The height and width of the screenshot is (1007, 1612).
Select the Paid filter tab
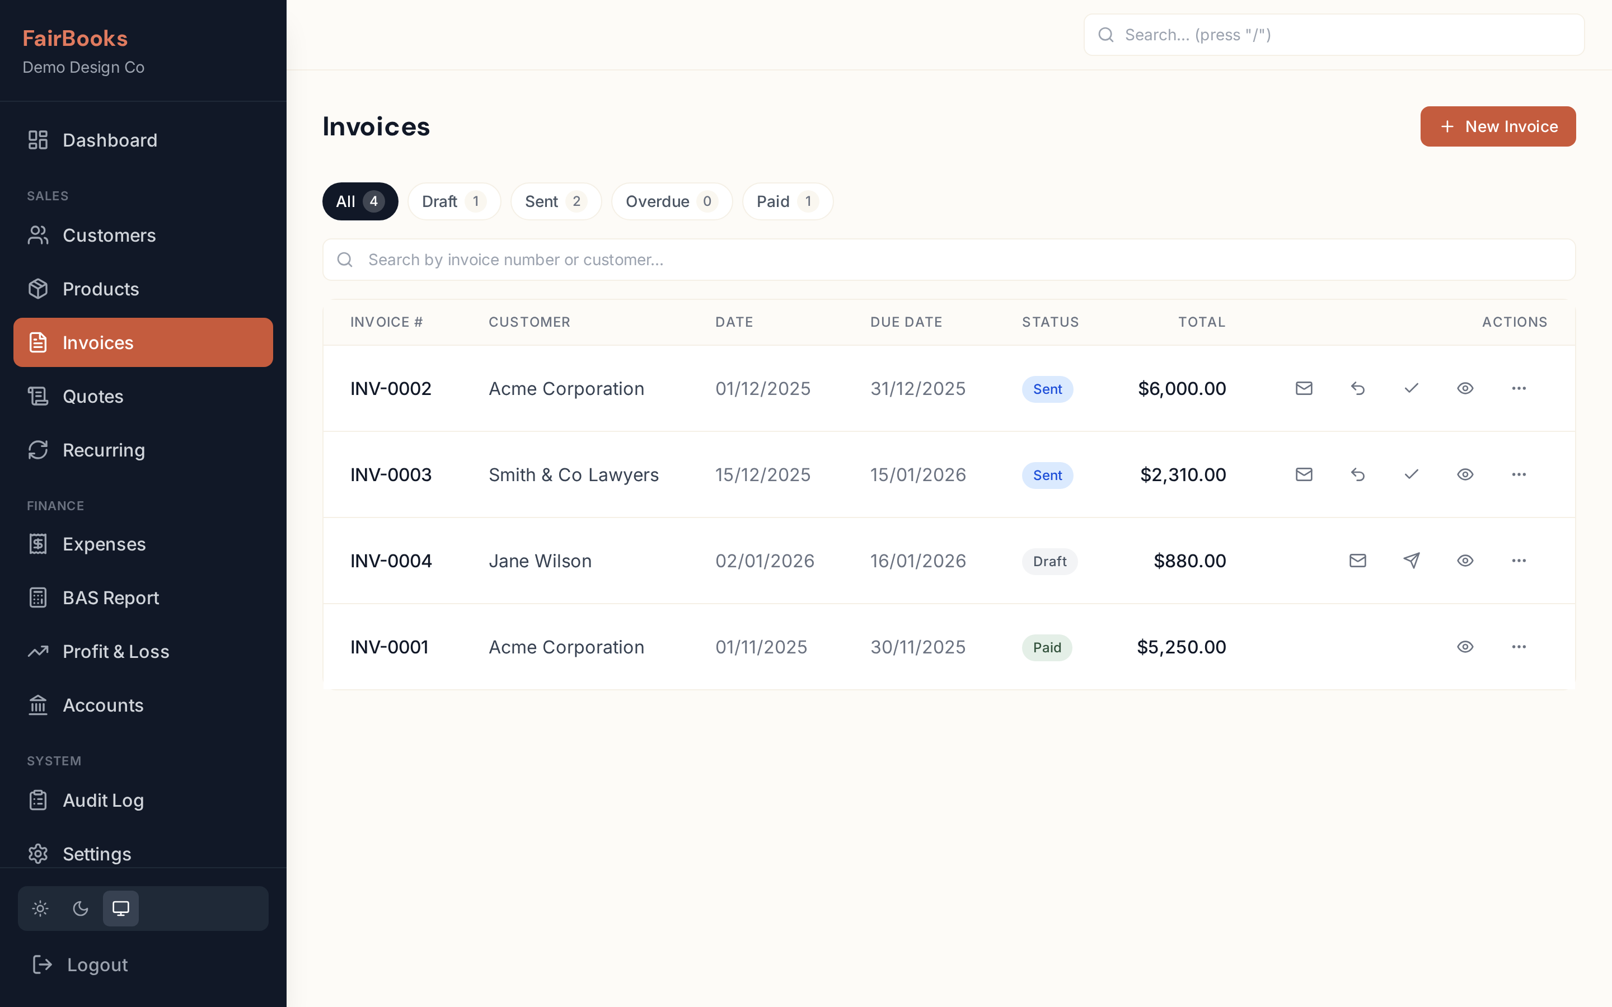pyautogui.click(x=786, y=201)
